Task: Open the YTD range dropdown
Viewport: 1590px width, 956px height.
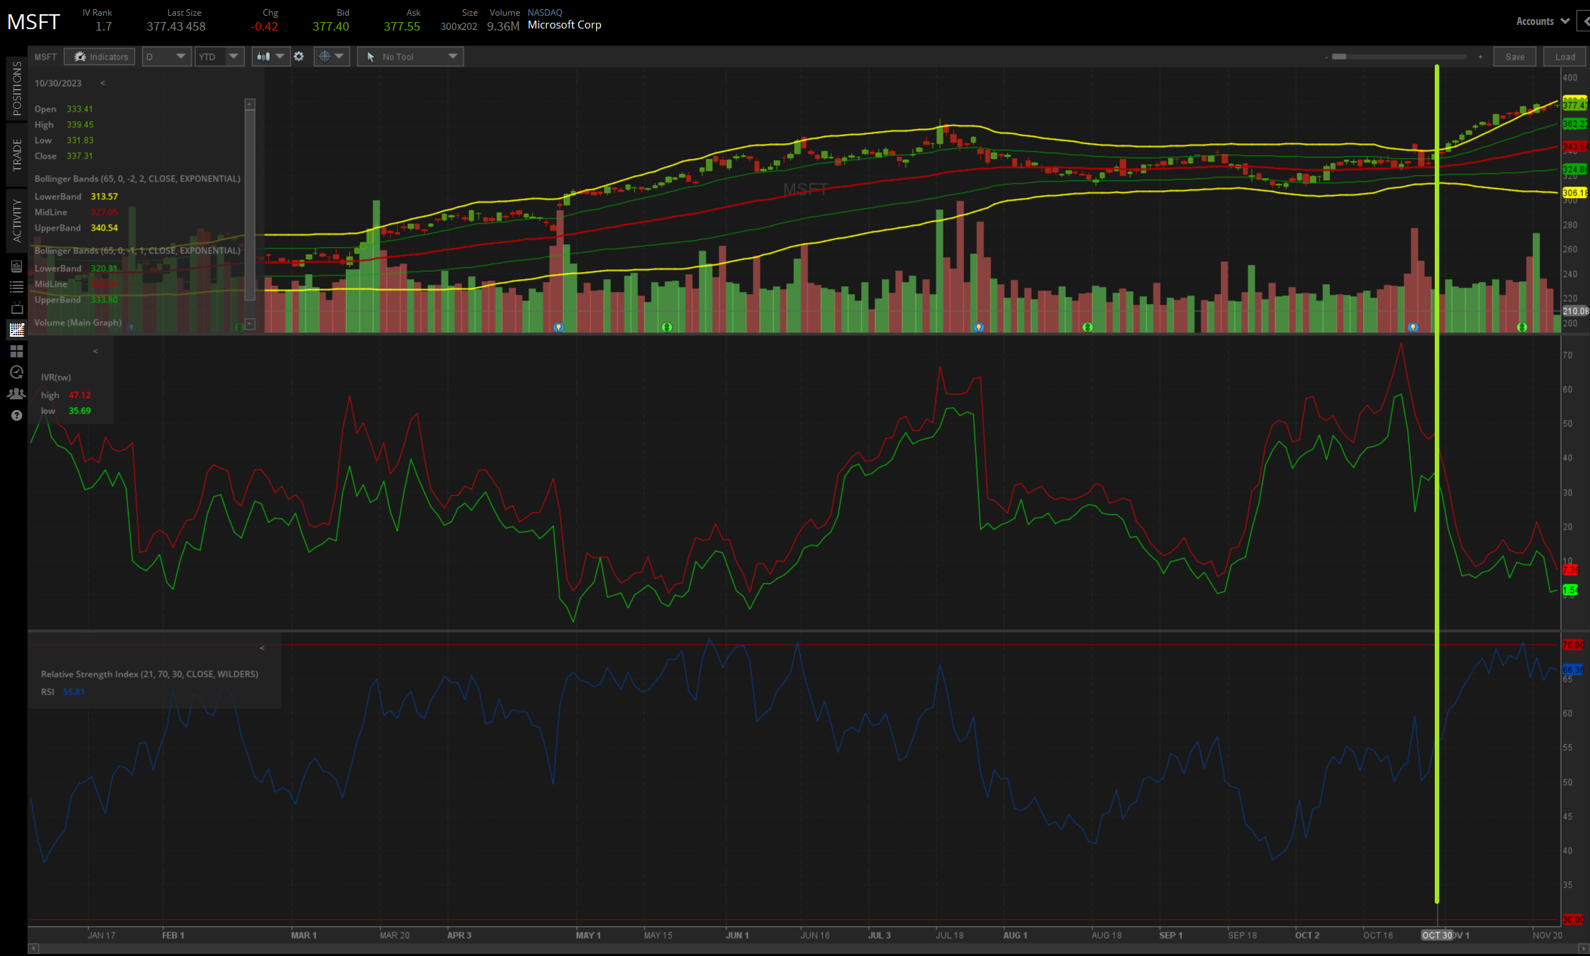Action: [x=220, y=57]
